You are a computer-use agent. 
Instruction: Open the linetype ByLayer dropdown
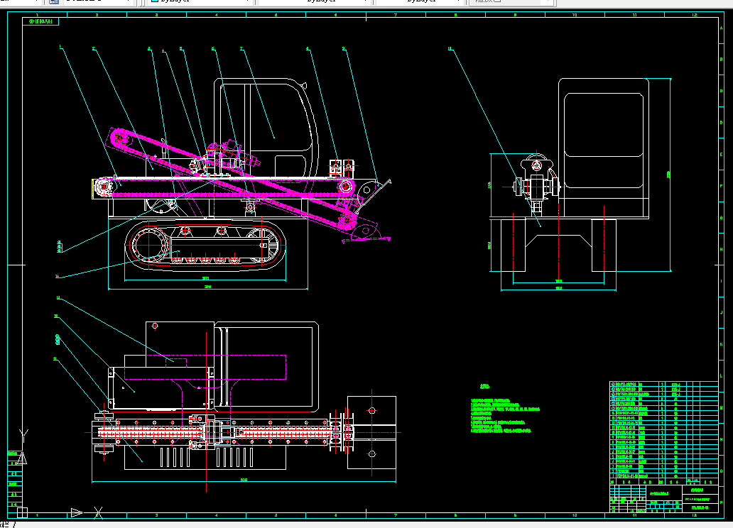314,2
